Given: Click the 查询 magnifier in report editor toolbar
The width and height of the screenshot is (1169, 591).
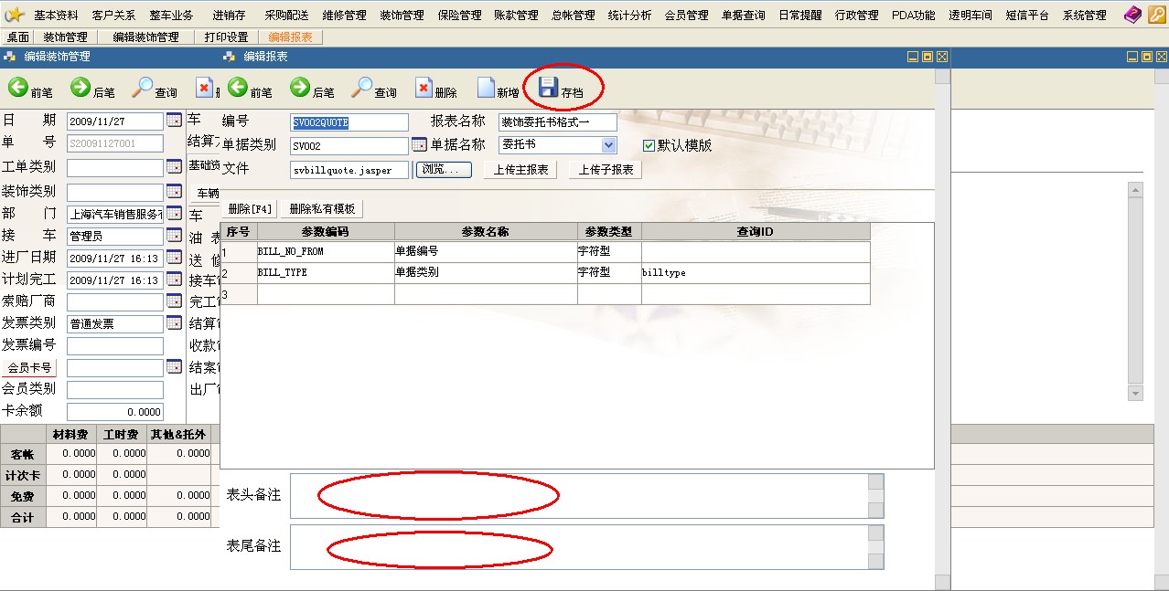Looking at the screenshot, I should click(x=362, y=88).
